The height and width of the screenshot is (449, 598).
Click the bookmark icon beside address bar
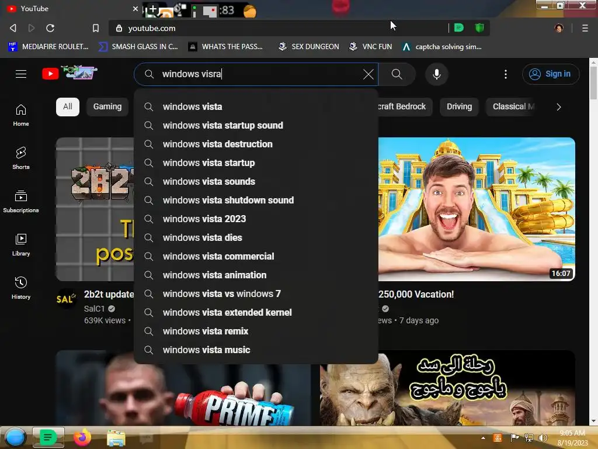coord(96,28)
